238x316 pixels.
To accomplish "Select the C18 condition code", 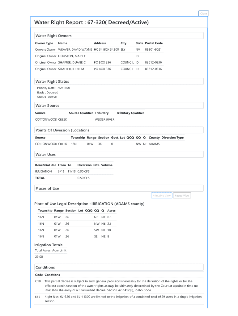I will click(38, 281).
